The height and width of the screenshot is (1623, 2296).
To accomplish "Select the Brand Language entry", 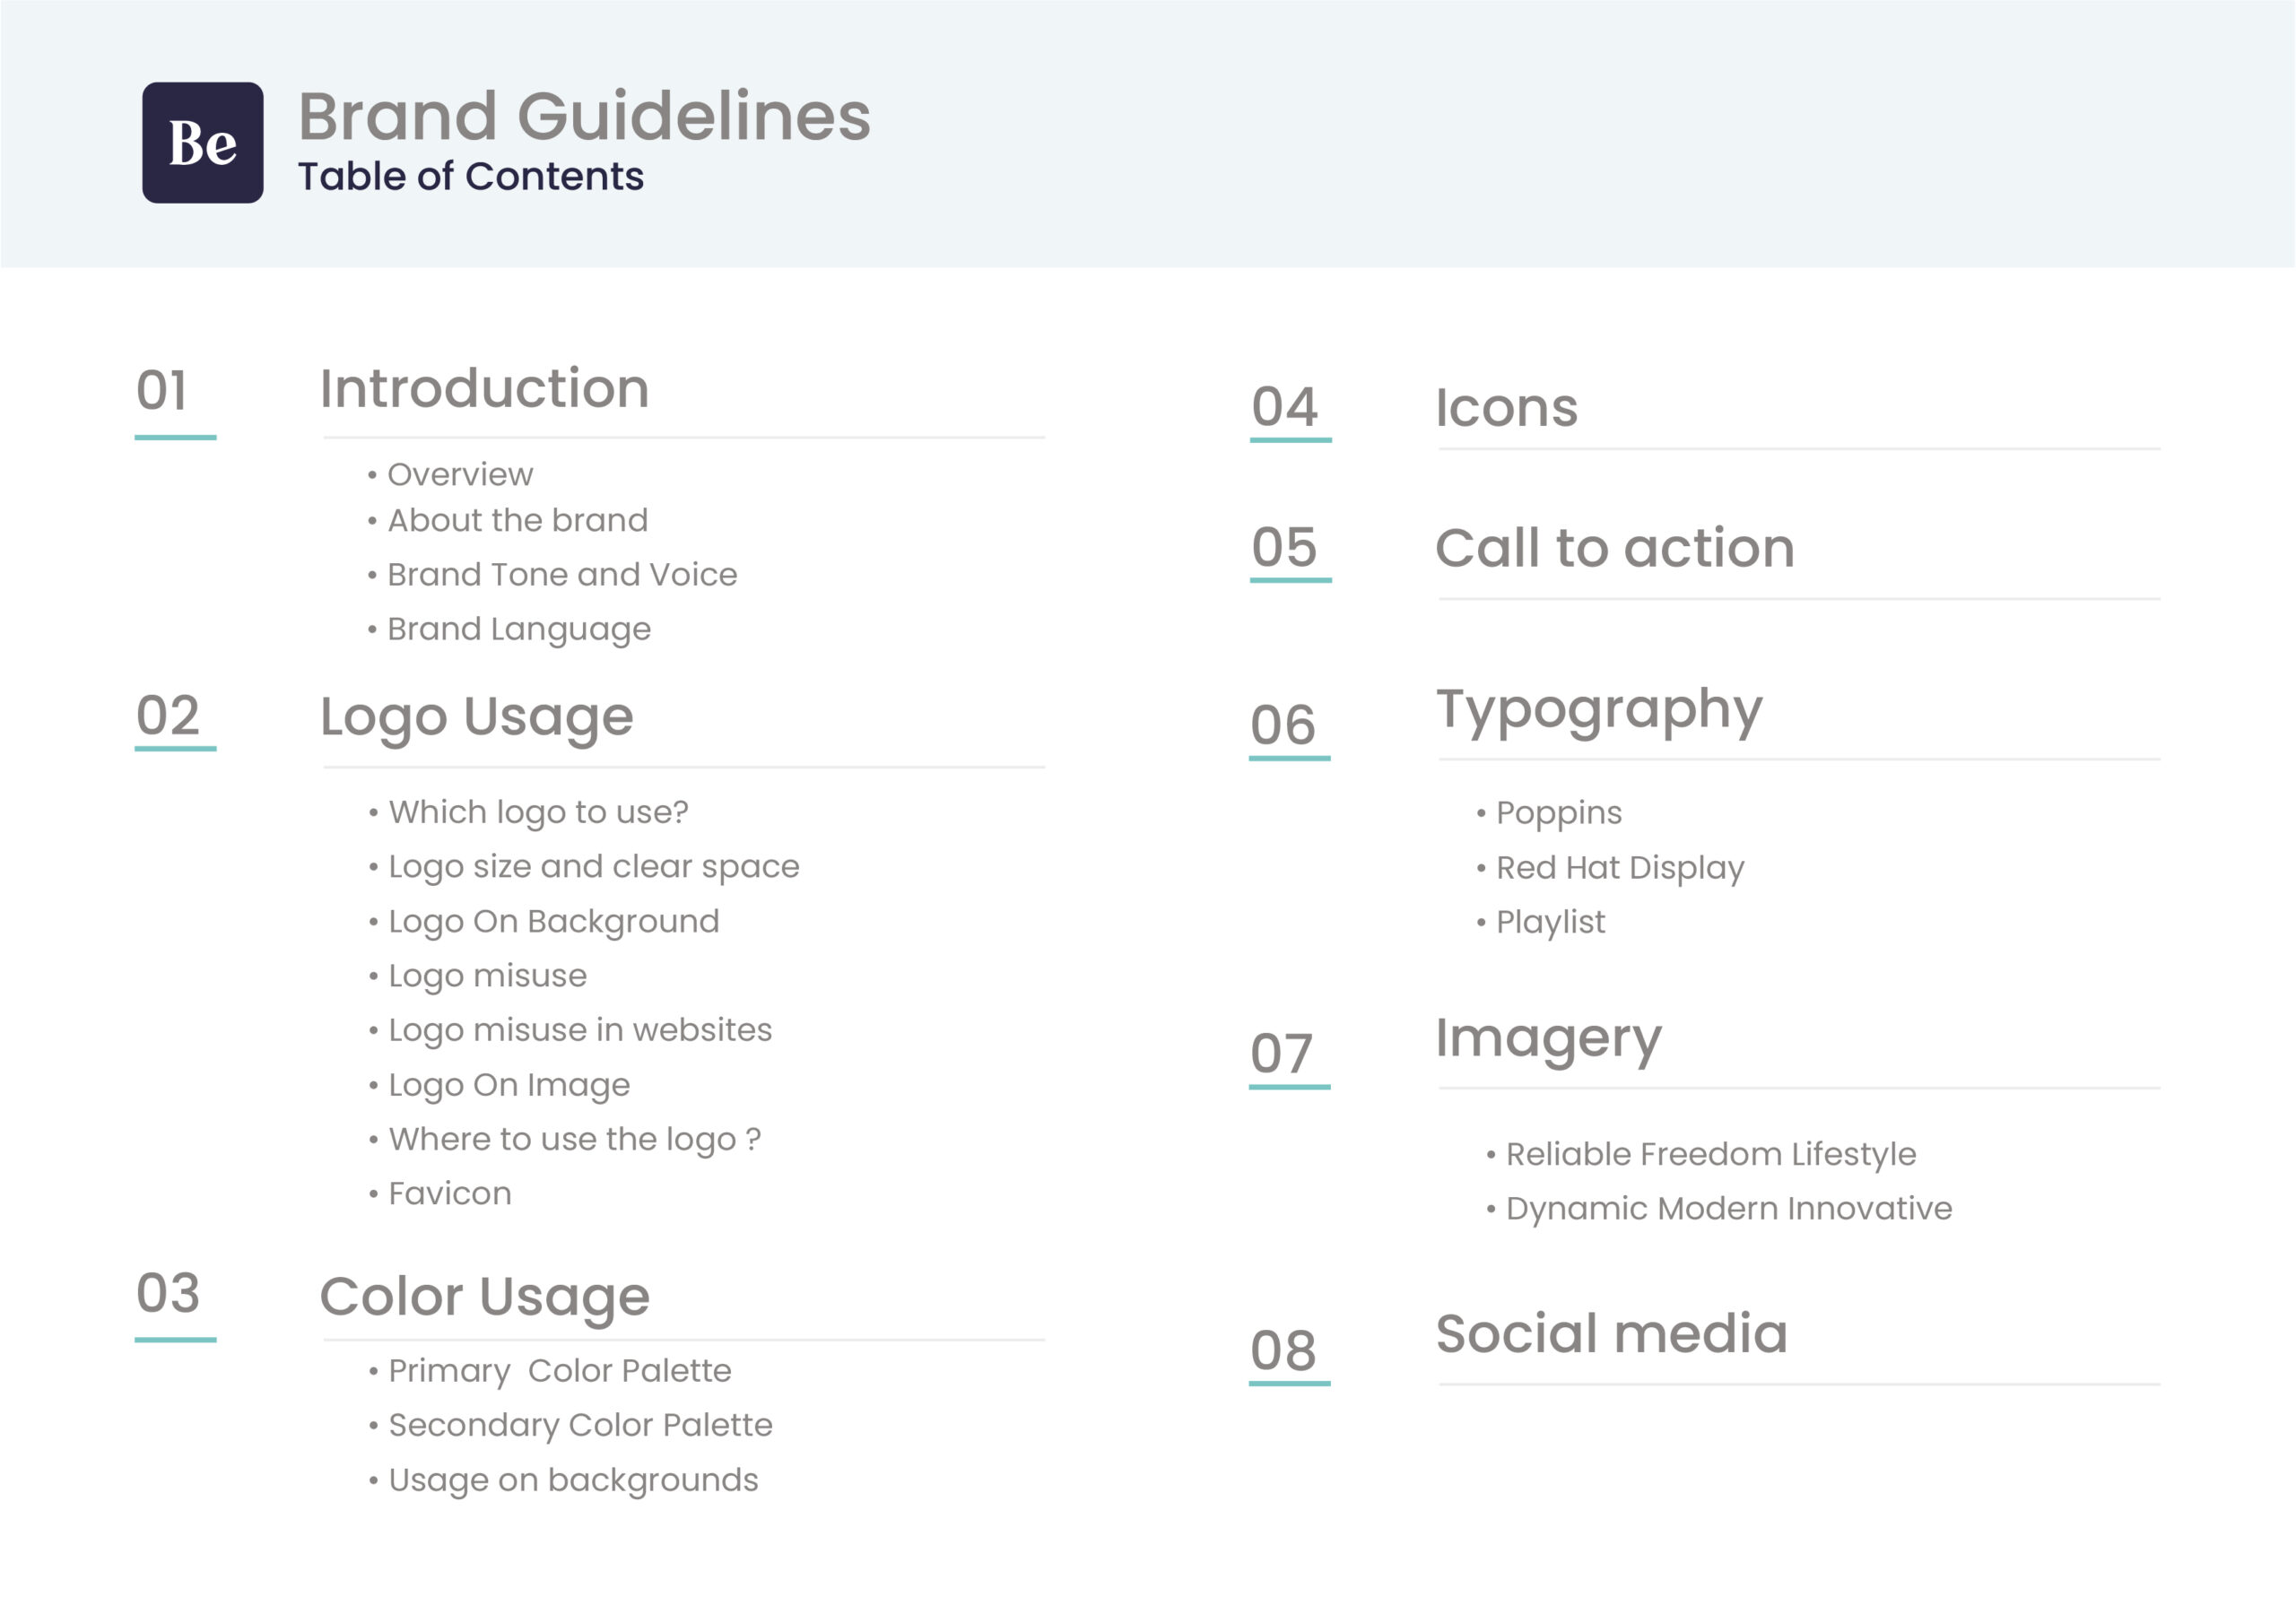I will [519, 629].
